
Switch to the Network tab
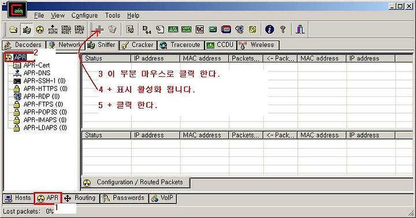click(65, 45)
